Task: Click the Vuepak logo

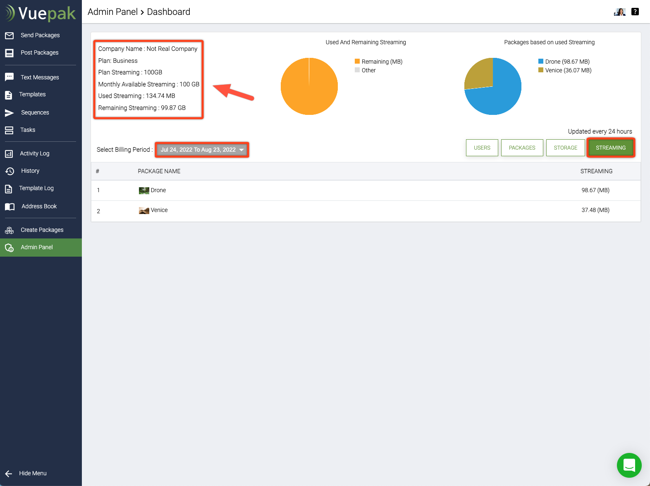Action: point(41,13)
